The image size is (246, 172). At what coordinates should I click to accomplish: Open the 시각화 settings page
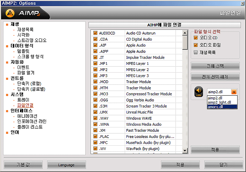coord(24,35)
